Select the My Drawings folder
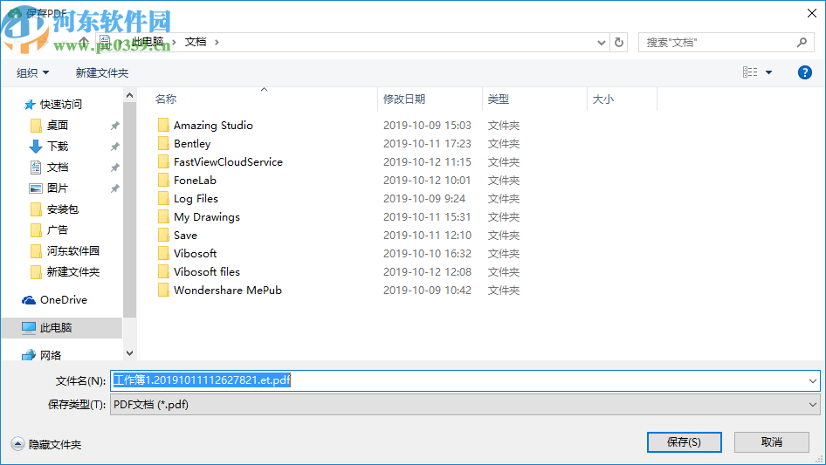The image size is (826, 465). coord(207,217)
